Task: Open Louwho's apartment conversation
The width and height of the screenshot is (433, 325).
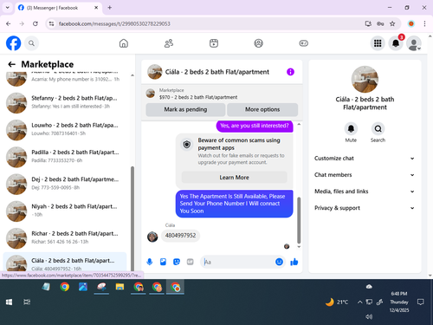Action: (65, 129)
